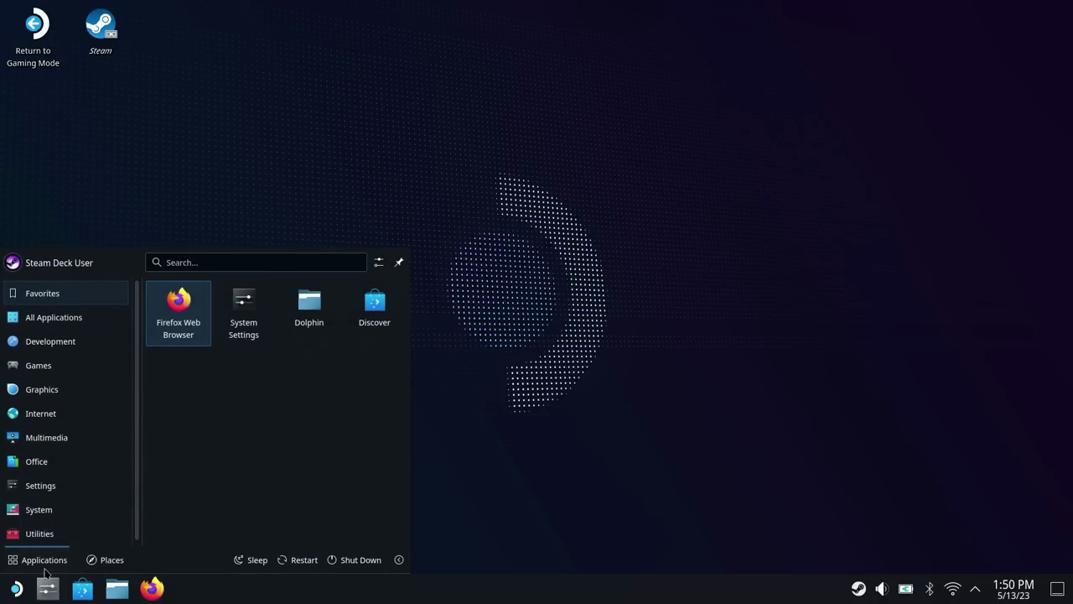Expand more session options arrow
The image size is (1073, 604).
pos(399,560)
